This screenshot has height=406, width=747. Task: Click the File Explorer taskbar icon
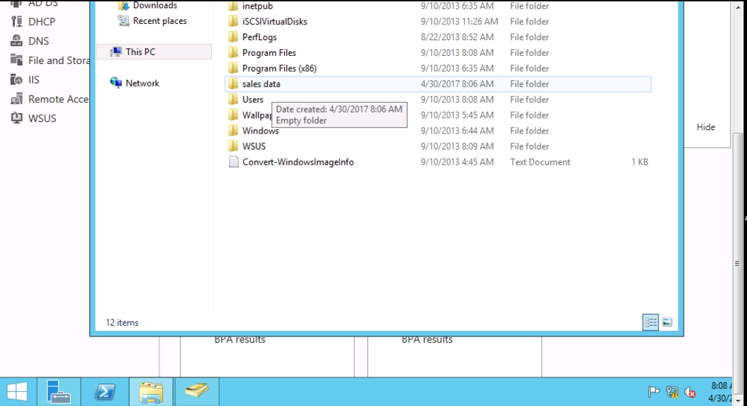151,392
